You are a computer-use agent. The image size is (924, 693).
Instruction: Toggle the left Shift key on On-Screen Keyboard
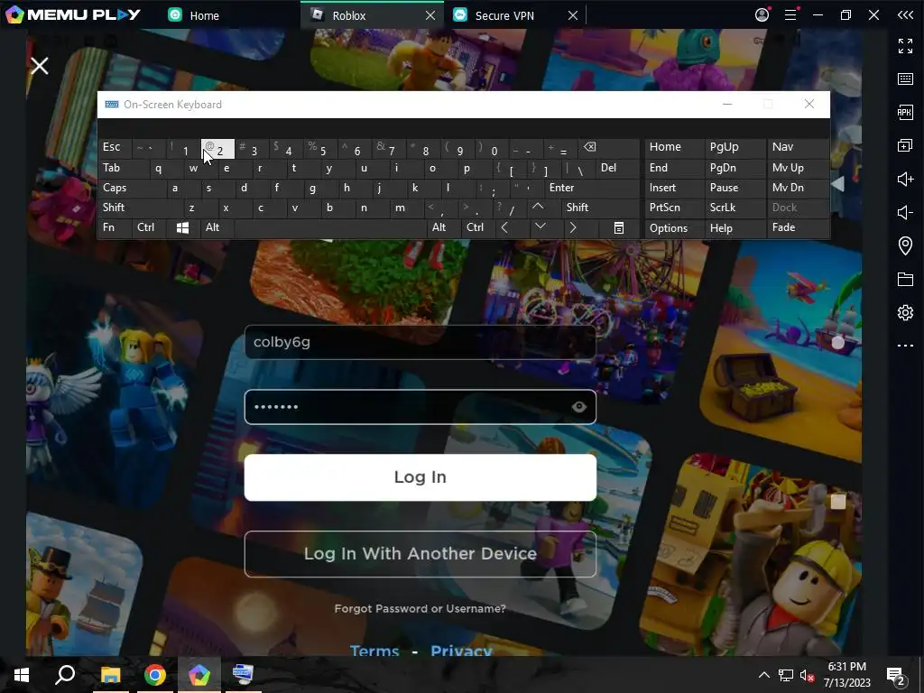click(x=141, y=208)
